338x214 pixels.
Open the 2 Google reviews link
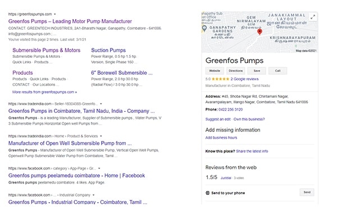coord(244,79)
